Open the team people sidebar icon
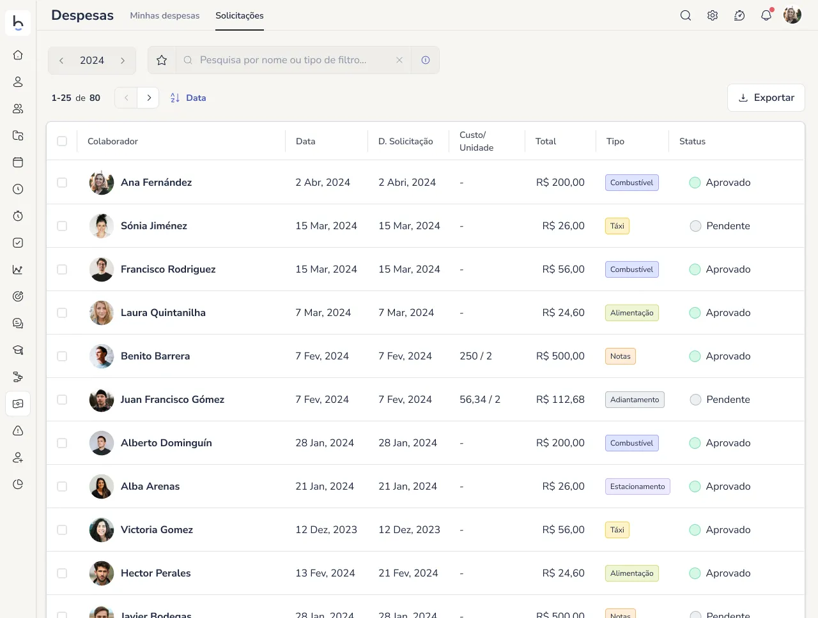818x618 pixels. (x=18, y=109)
